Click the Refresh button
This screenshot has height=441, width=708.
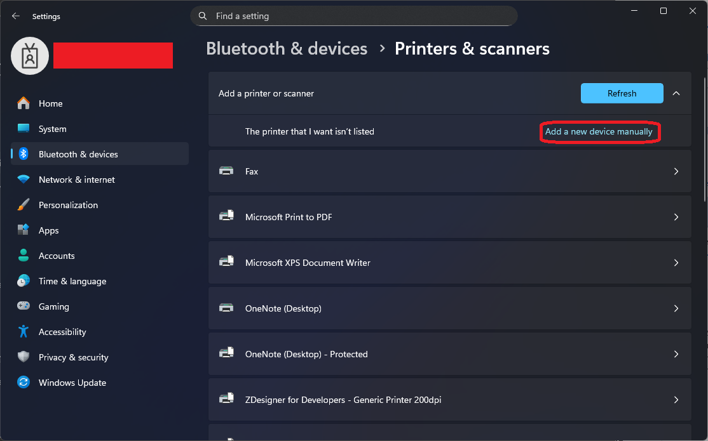pos(622,93)
